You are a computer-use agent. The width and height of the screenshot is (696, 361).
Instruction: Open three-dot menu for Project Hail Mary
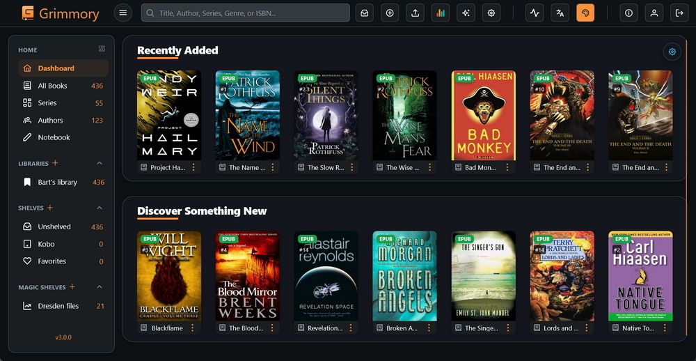pyautogui.click(x=193, y=167)
